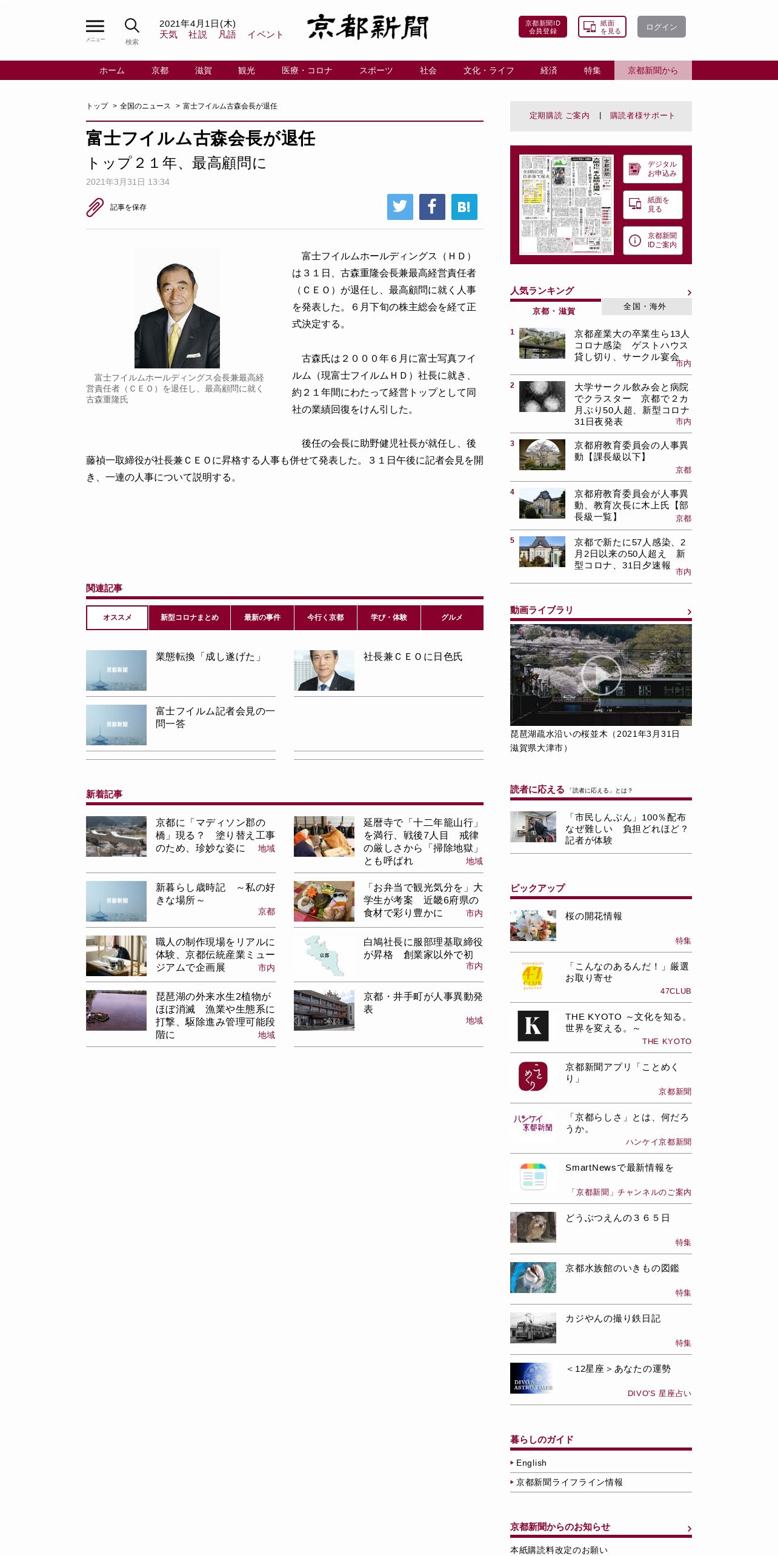Expand 人気ランキング arrow
Image resolution: width=778 pixels, height=1556 pixels.
689,293
